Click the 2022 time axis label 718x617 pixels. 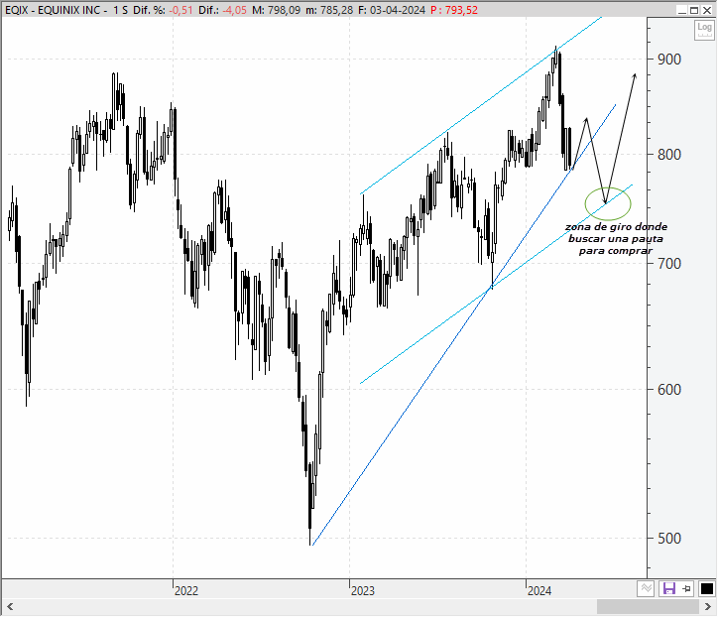tap(186, 591)
